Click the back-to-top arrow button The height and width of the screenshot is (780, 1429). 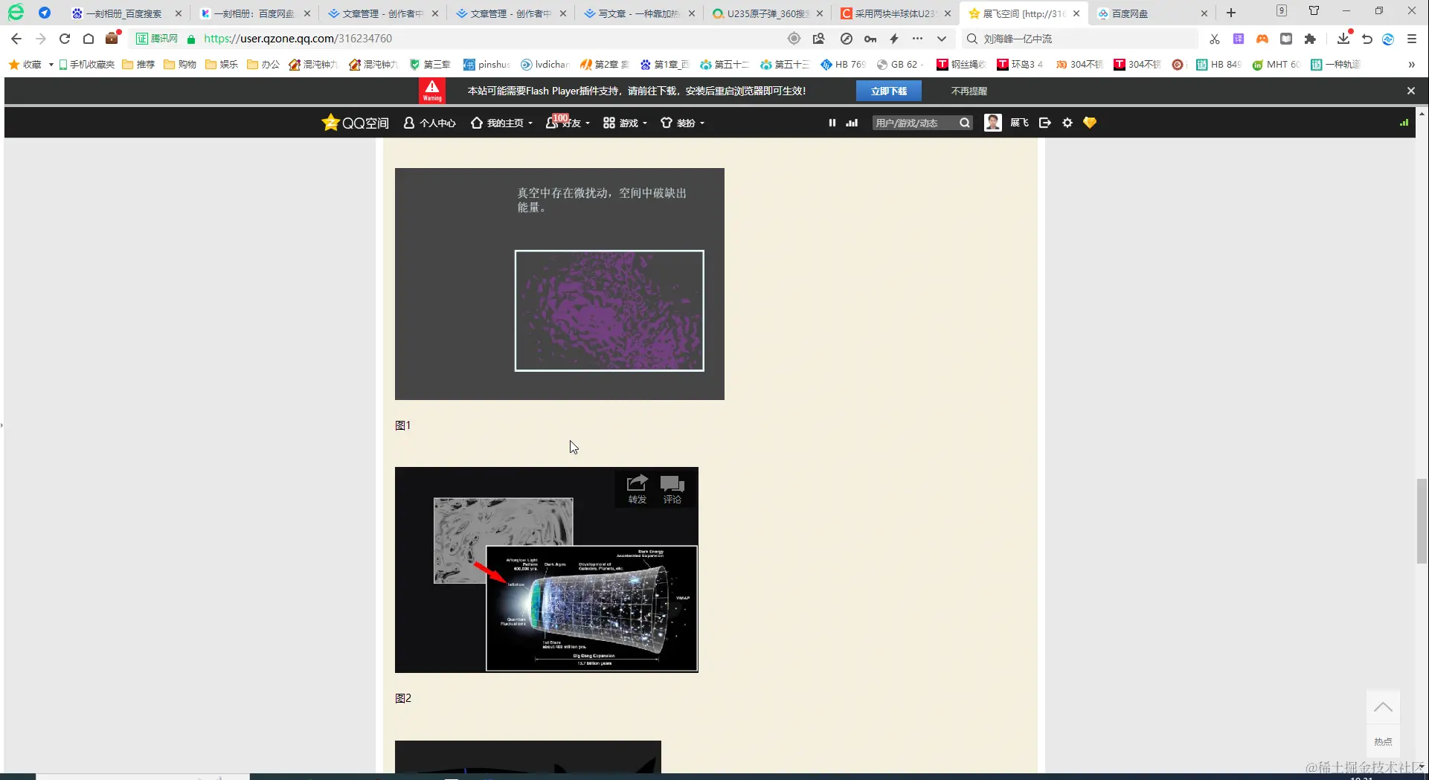[1383, 707]
